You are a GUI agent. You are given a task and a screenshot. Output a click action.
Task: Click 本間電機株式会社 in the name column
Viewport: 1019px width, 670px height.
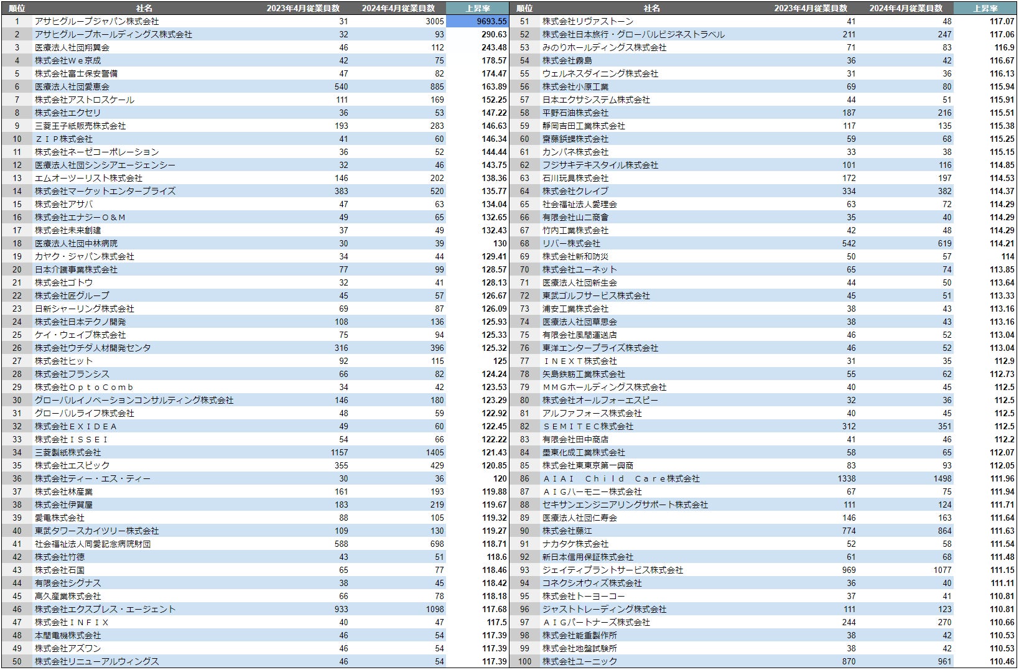click(x=68, y=635)
